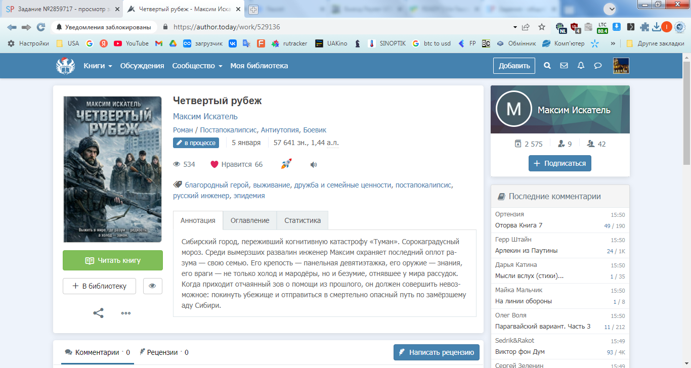Open the Рецензии tab
The width and height of the screenshot is (691, 368).
pyautogui.click(x=164, y=352)
